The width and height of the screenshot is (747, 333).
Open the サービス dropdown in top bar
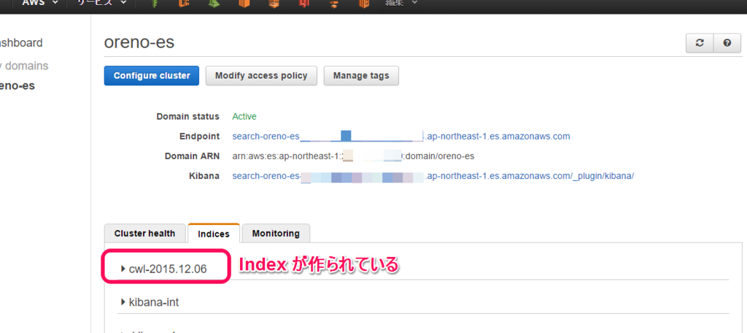pyautogui.click(x=102, y=2)
